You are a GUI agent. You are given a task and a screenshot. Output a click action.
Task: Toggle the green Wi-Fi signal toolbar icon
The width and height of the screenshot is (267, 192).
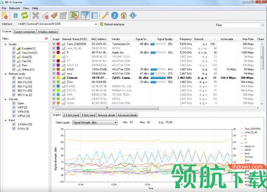pos(74,15)
